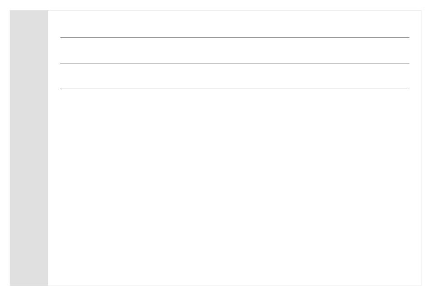
Task: Select the darker middle horizontal line
Action: pos(235,63)
